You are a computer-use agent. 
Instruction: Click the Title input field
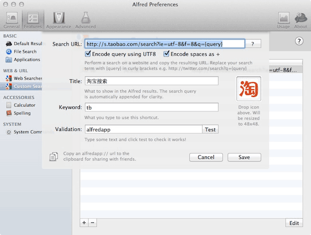[x=152, y=81]
